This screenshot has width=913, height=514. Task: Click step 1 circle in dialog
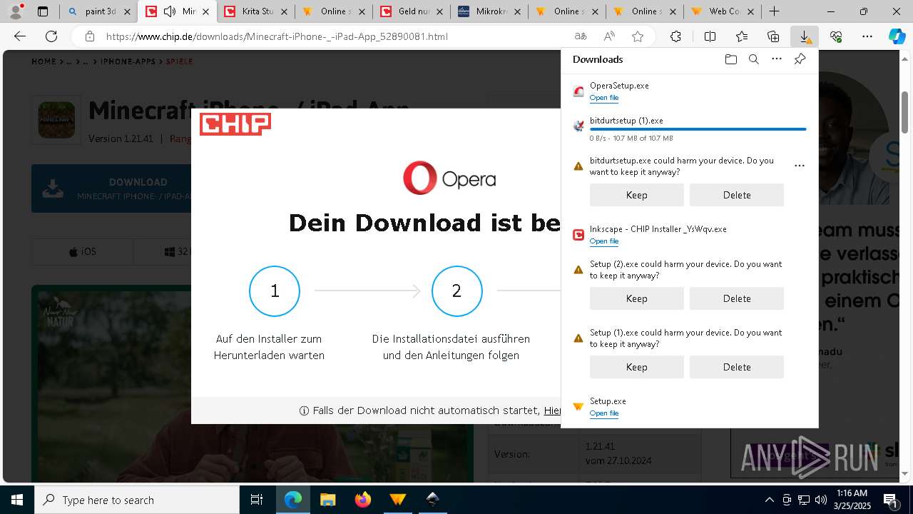275,291
